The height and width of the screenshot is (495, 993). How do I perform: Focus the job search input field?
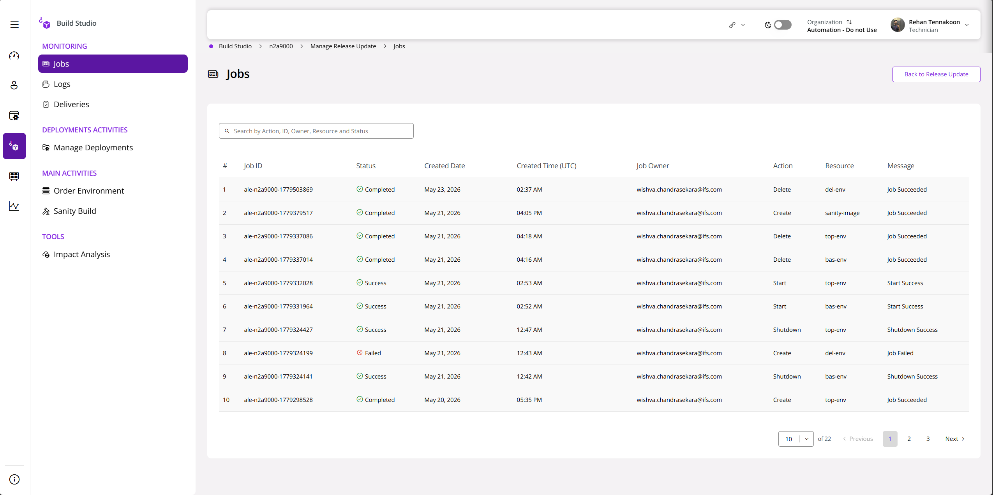click(x=316, y=131)
